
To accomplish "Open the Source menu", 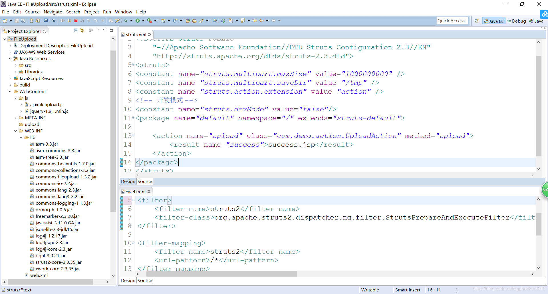I will (32, 12).
